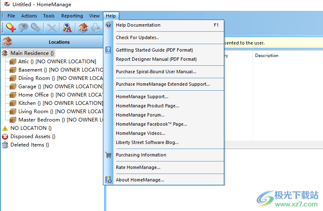Click the Description column header
Screen dimensions: 323x211
(x=267, y=55)
